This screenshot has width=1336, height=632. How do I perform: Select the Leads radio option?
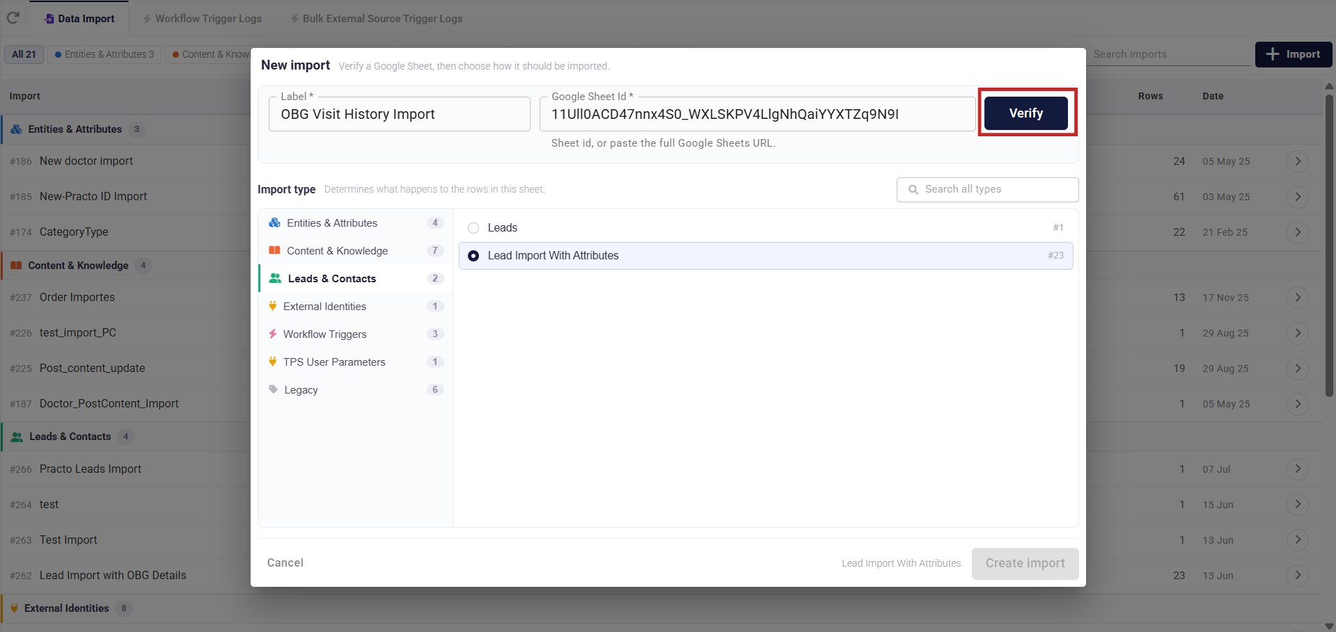click(x=473, y=228)
